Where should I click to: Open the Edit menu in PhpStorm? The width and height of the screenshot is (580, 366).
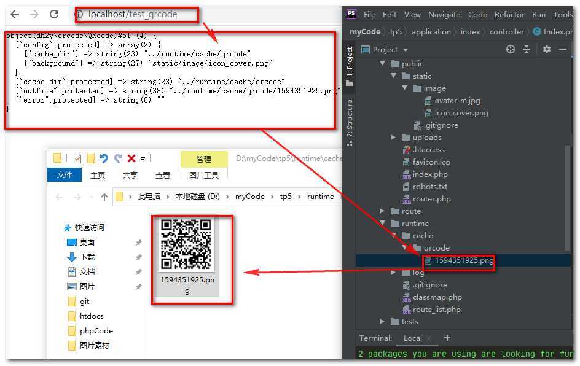coord(390,14)
